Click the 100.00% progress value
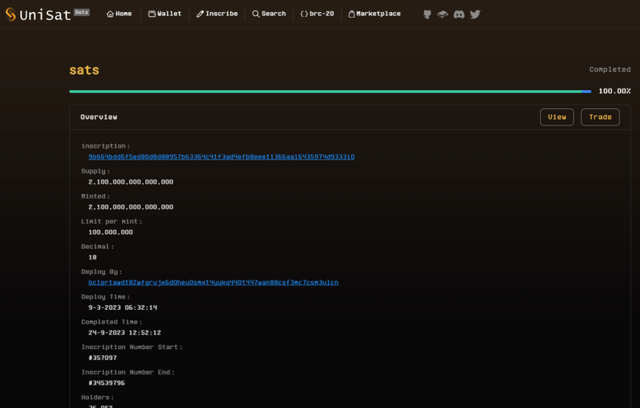Image resolution: width=640 pixels, height=408 pixels. coord(614,91)
